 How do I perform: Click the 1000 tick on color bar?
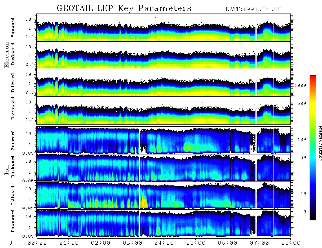point(300,85)
